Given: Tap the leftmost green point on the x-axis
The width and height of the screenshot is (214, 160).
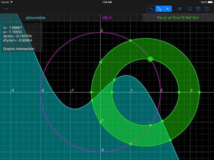Looking at the screenshot, I should tap(91, 92).
